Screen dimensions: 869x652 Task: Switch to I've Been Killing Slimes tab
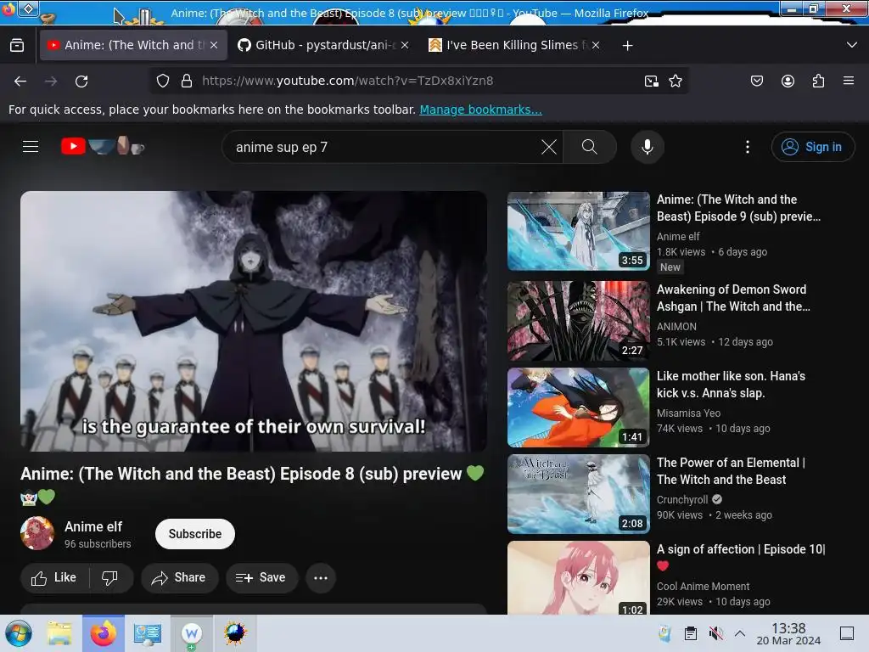(x=514, y=46)
